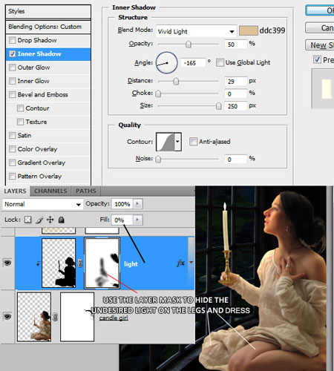This screenshot has width=334, height=371.
Task: Toggle Use Global Light checkbox
Action: (x=220, y=62)
